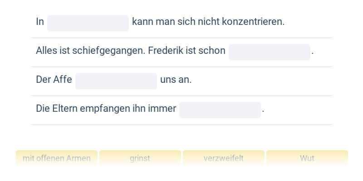Choose the "grinst" word tile
This screenshot has width=363, height=181.
pos(140,158)
